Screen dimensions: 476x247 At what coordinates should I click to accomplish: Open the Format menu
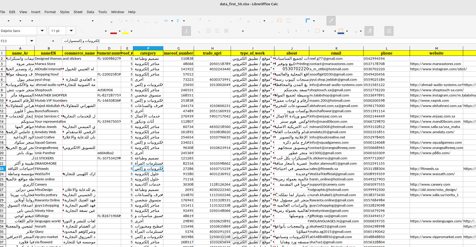pos(50,12)
